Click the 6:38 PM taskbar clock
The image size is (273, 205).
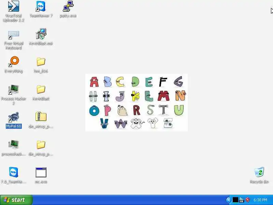pyautogui.click(x=260, y=200)
